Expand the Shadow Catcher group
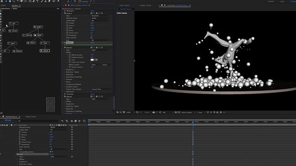 pyautogui.click(x=65, y=87)
